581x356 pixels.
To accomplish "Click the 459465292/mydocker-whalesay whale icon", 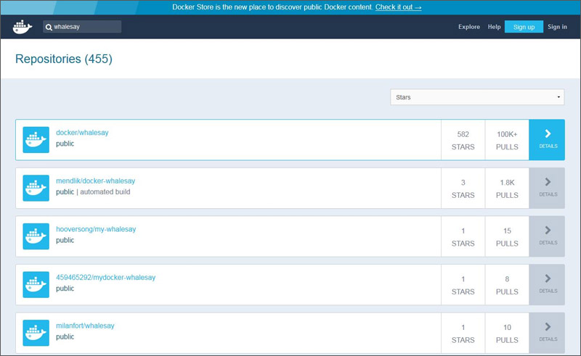I will tap(36, 284).
